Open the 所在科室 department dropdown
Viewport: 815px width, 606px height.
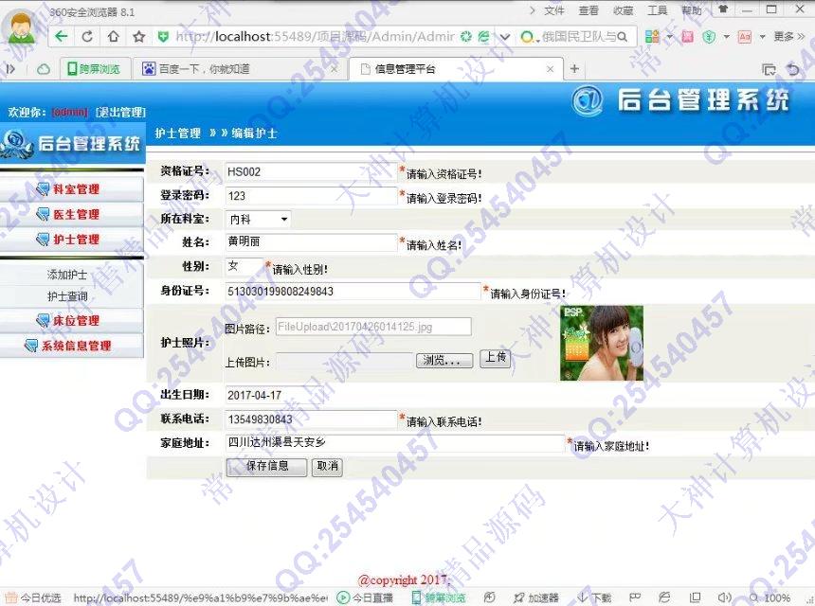click(x=259, y=219)
